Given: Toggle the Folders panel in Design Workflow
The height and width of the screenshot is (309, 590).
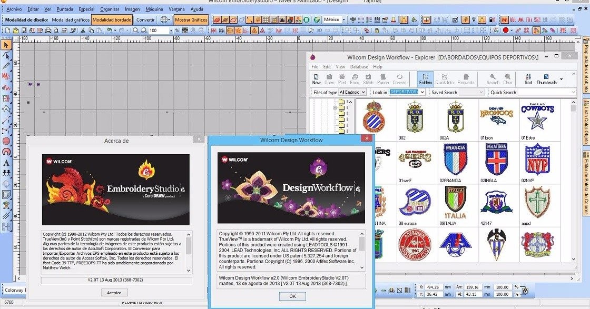Looking at the screenshot, I should pyautogui.click(x=425, y=80).
